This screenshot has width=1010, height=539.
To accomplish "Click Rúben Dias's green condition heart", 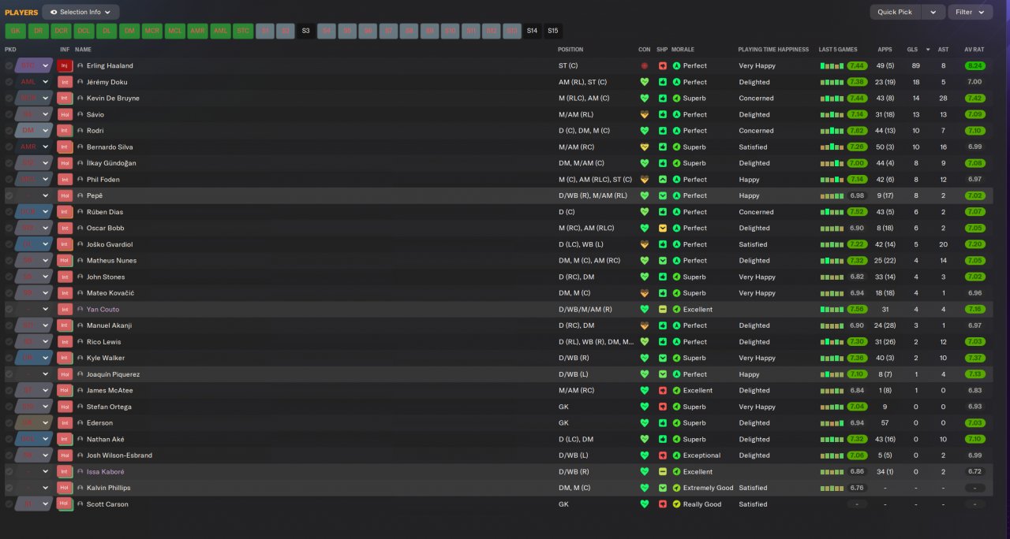I will (x=645, y=212).
